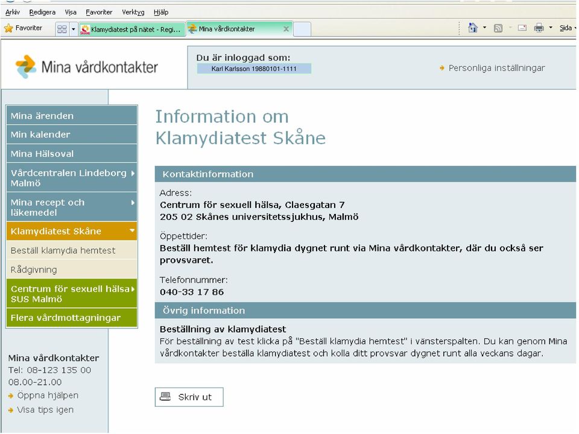Click the Skriv ut button
The height and width of the screenshot is (434, 579).
click(189, 397)
